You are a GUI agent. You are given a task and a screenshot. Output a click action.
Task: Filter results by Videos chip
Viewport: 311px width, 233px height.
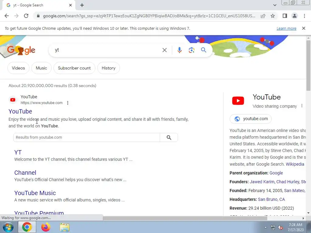tap(18, 68)
